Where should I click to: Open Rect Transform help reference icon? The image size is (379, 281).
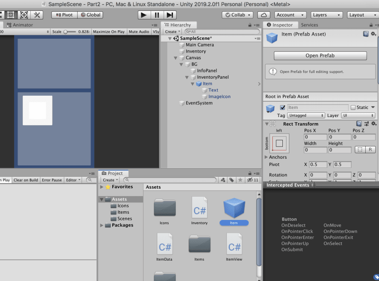click(359, 124)
